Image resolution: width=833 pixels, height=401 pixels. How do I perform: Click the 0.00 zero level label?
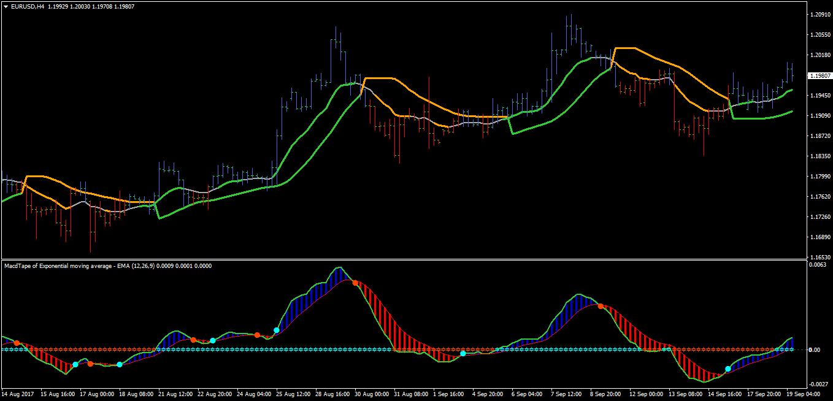(x=815, y=349)
